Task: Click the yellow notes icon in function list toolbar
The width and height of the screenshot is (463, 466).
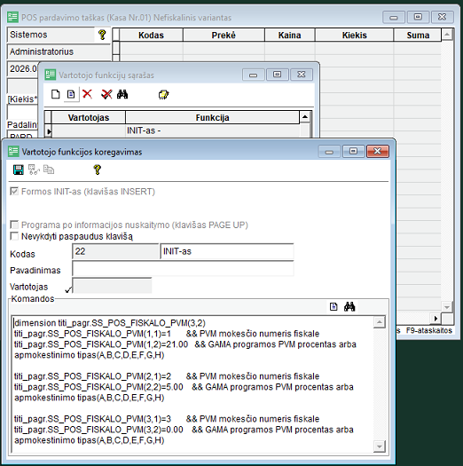Action: coord(163,94)
